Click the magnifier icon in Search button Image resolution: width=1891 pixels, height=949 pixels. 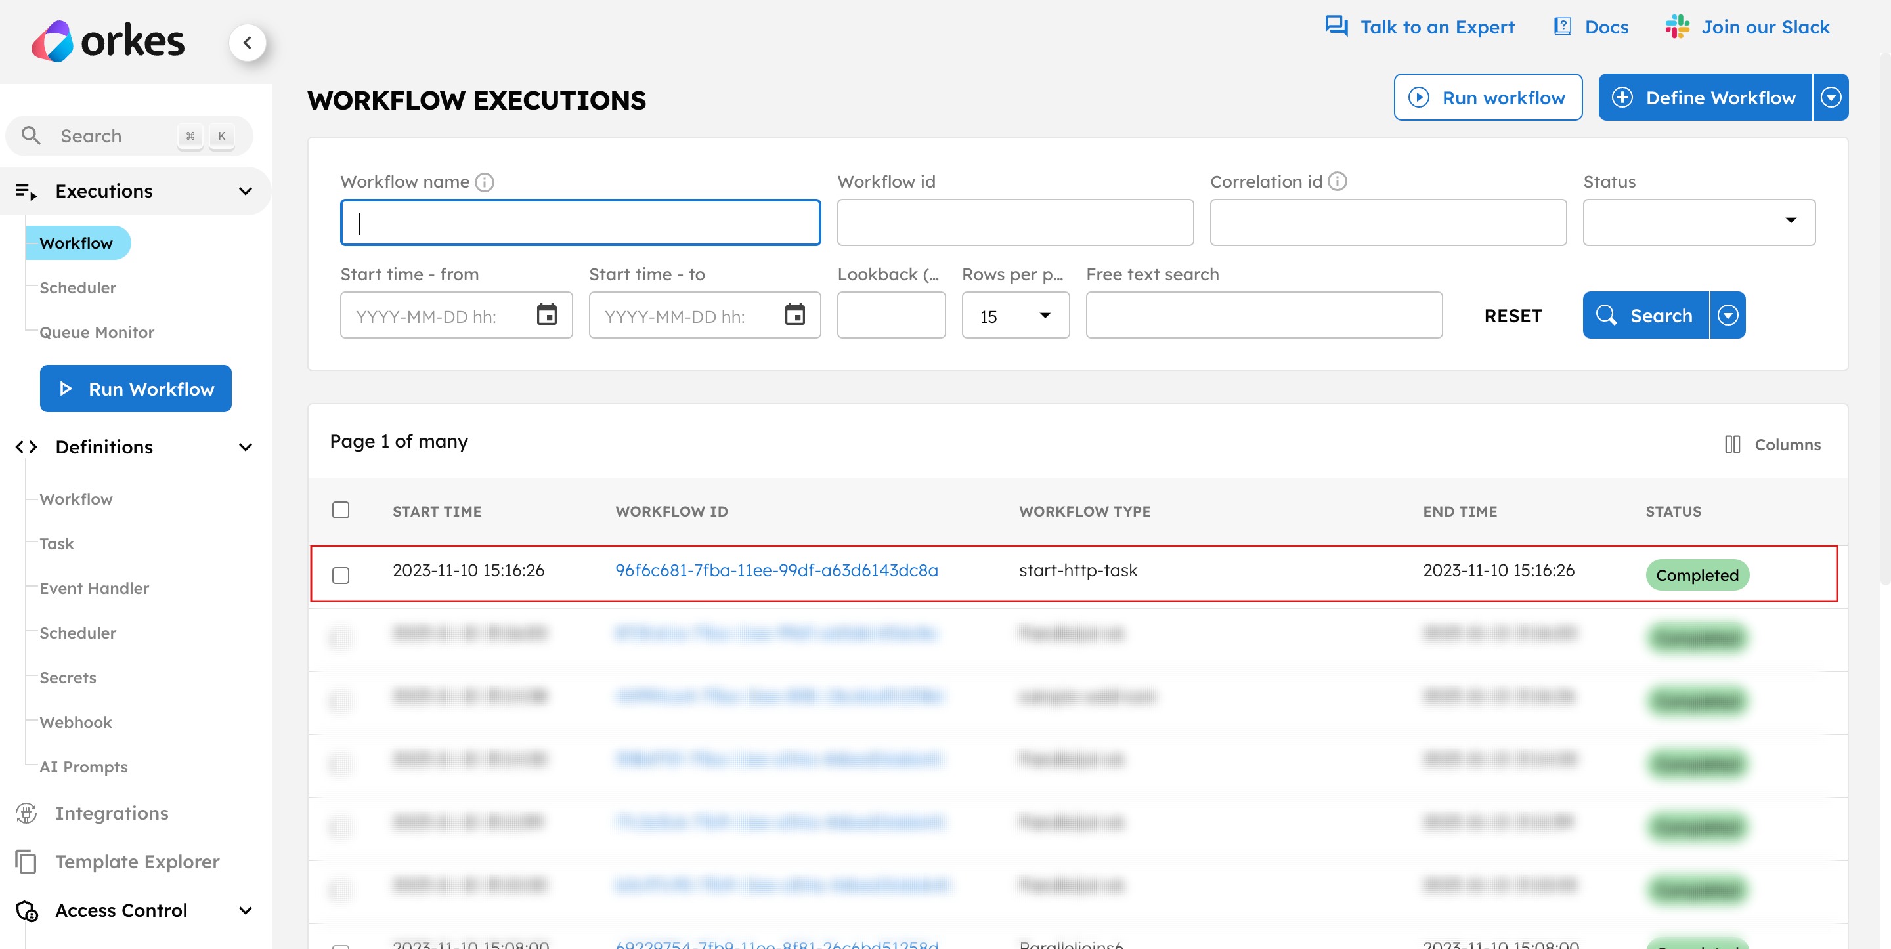1606,315
